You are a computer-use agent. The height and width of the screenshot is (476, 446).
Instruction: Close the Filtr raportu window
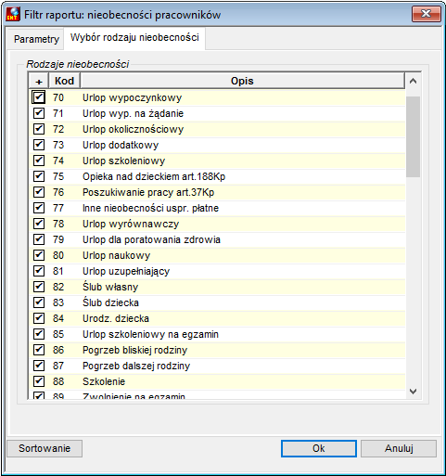pos(427,14)
